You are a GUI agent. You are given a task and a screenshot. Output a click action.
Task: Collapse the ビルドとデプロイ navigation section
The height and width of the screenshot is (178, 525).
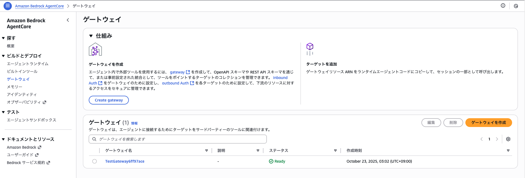click(3, 56)
